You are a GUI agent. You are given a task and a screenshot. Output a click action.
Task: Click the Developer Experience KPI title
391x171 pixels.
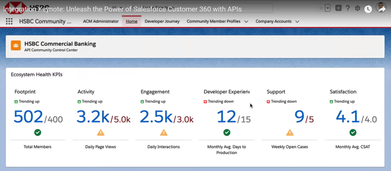click(227, 92)
